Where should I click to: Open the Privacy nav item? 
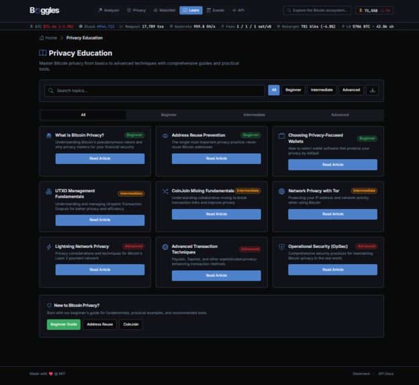click(136, 11)
